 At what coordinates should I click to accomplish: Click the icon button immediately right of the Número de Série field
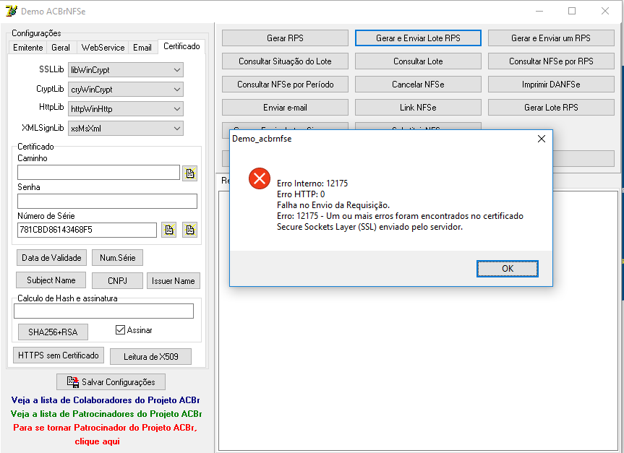(x=169, y=230)
